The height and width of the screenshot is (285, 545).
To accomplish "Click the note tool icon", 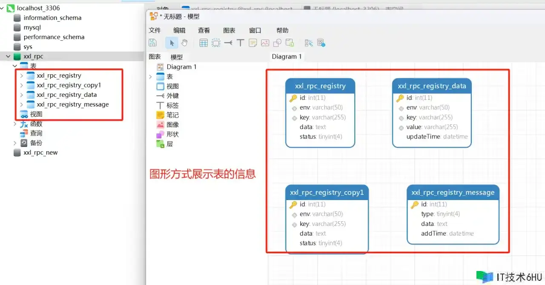I will click(253, 43).
